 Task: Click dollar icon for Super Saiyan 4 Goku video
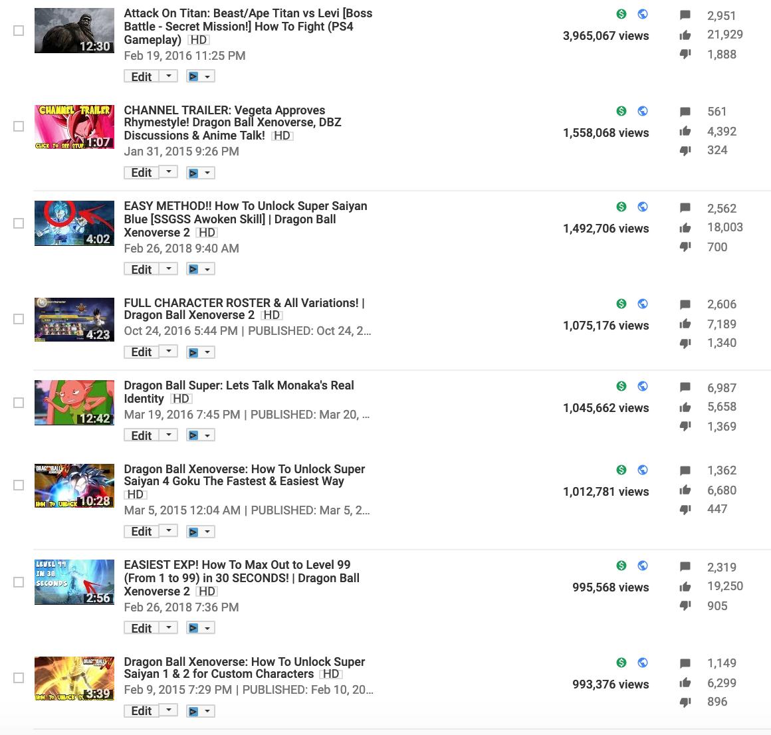(621, 470)
